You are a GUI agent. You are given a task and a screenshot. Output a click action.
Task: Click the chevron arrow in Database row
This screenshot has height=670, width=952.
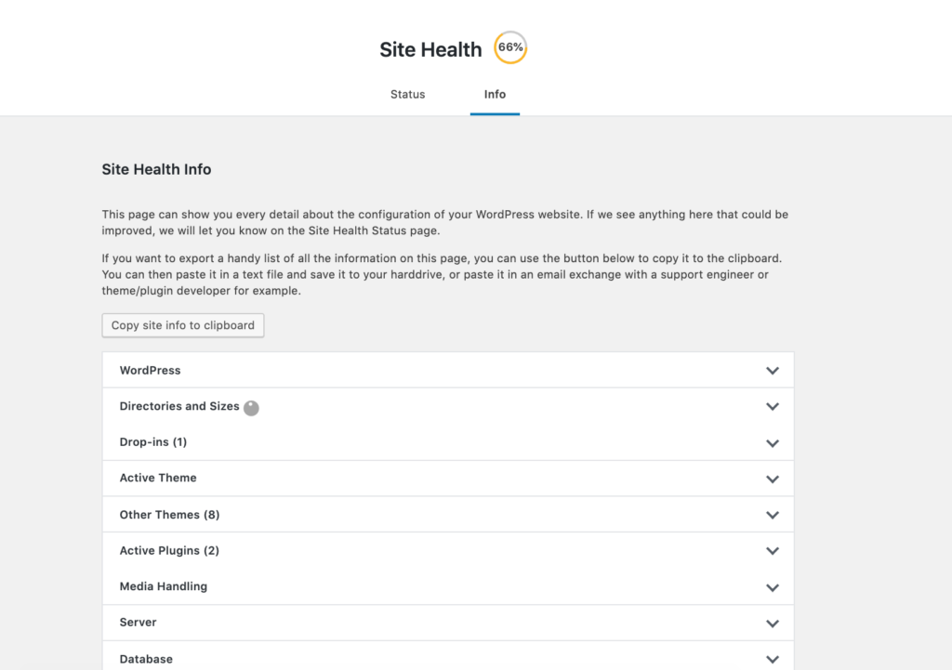(773, 659)
